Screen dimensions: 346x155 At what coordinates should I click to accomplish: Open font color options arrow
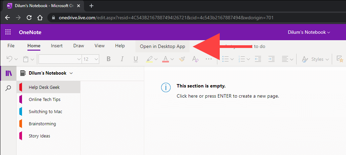click(172, 59)
